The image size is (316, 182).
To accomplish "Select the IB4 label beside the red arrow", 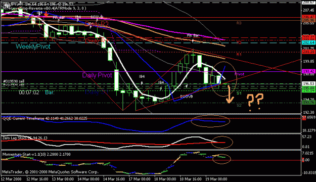I will coord(40,13).
